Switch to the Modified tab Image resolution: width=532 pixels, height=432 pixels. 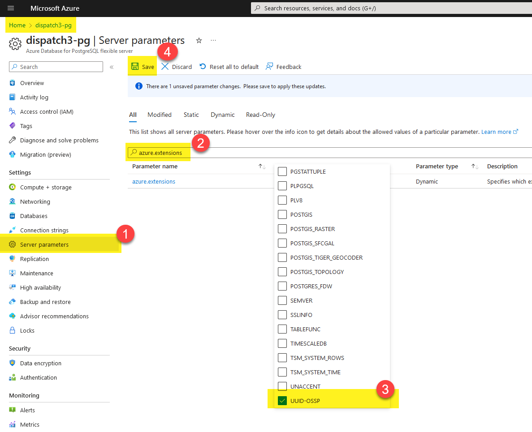coord(160,115)
